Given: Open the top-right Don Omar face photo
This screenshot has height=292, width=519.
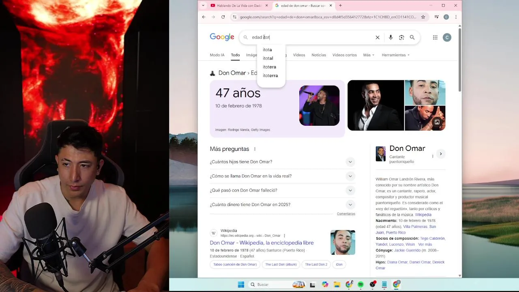Looking at the screenshot, I should coord(425,92).
